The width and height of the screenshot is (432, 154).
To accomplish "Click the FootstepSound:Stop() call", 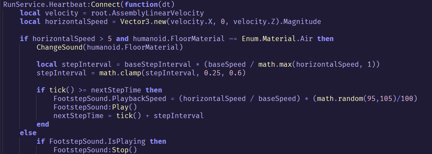I will click(95, 150).
